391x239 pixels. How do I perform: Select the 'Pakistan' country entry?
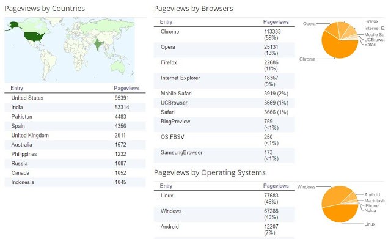click(22, 117)
